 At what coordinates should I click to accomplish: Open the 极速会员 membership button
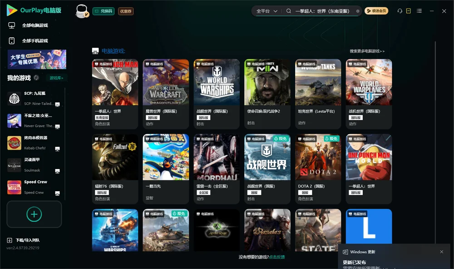376,11
